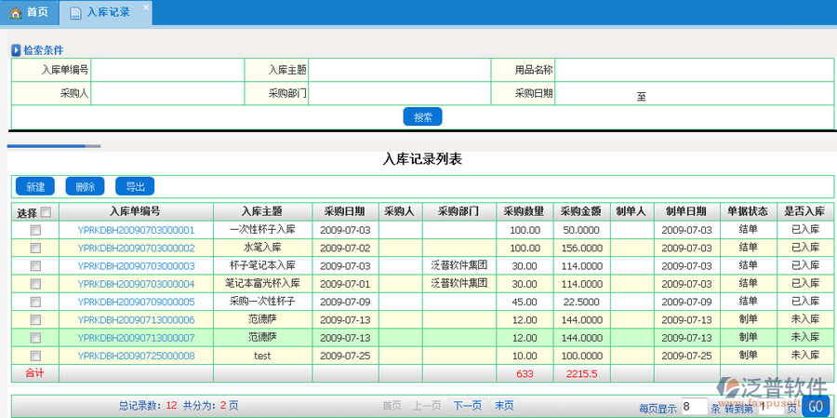Screen dimensions: 837x418
Task: Jump to last page with 末页
Action: (504, 406)
